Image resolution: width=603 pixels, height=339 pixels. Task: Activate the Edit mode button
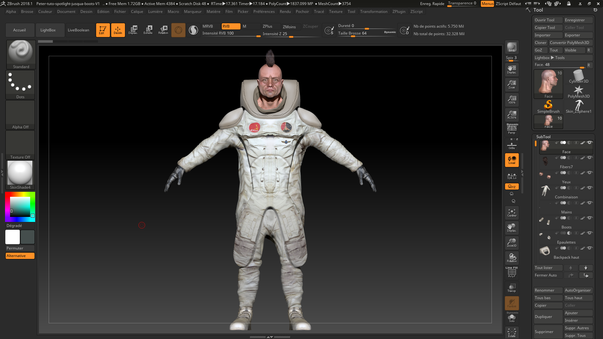pyautogui.click(x=103, y=30)
